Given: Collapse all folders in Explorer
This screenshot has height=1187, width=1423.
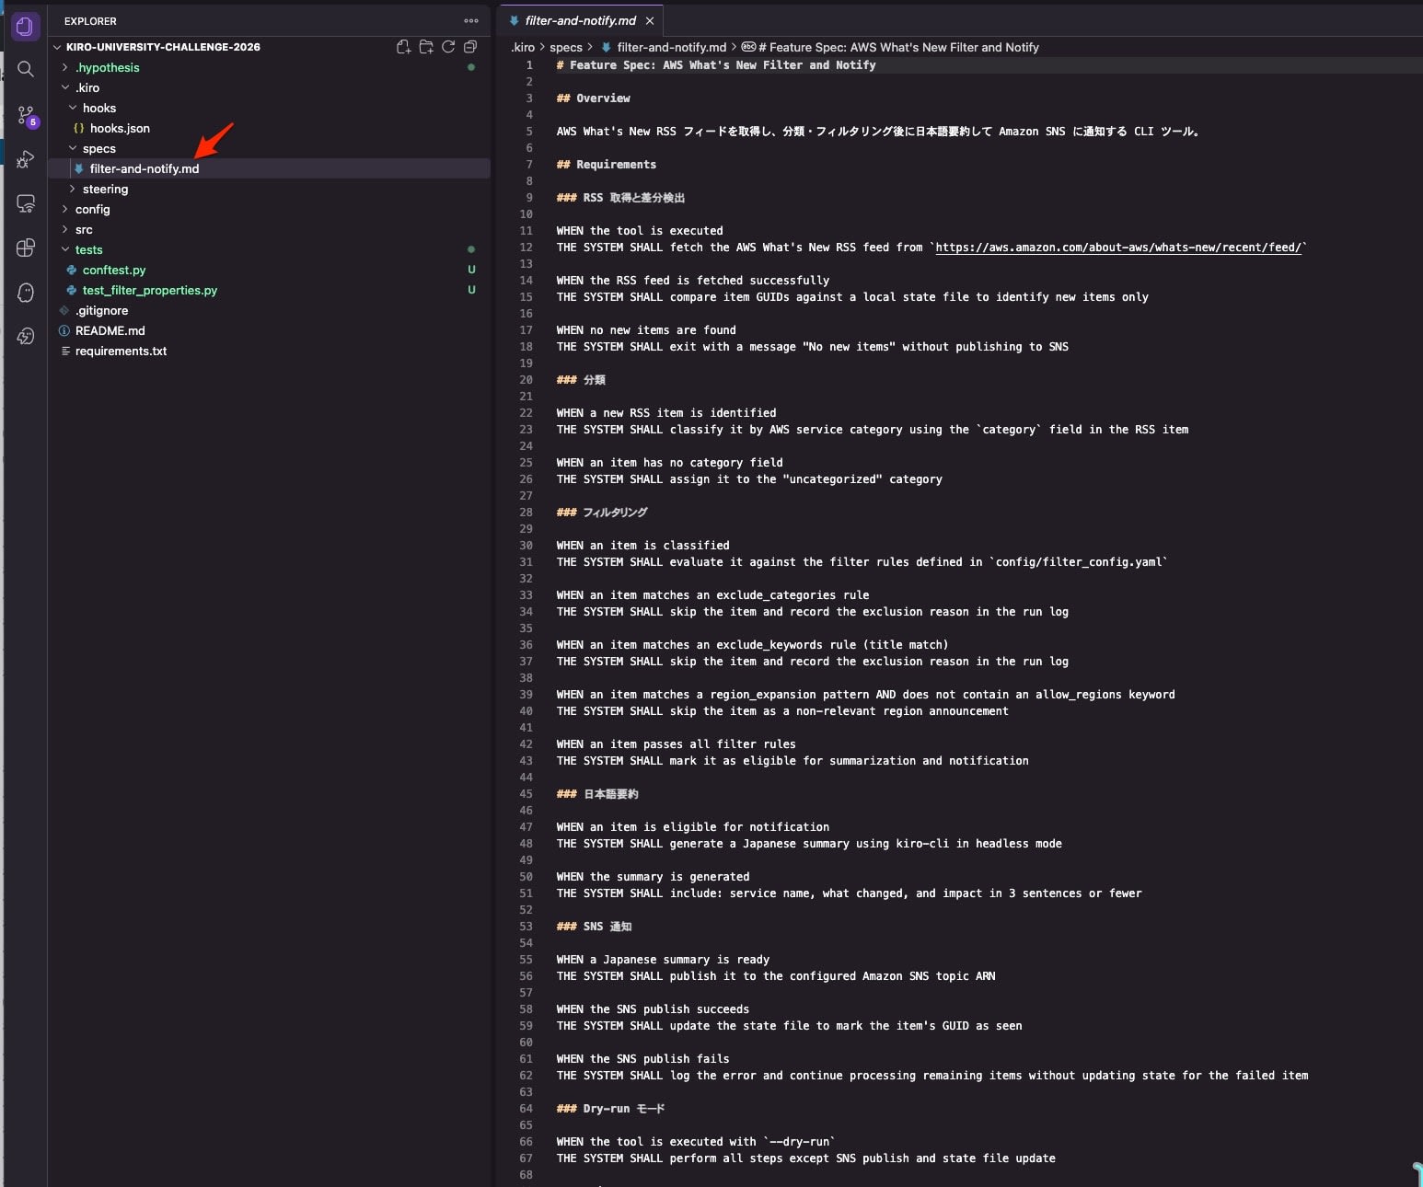Looking at the screenshot, I should click(x=470, y=47).
